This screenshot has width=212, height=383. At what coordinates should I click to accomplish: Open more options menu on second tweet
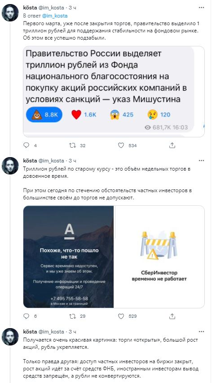click(x=201, y=161)
